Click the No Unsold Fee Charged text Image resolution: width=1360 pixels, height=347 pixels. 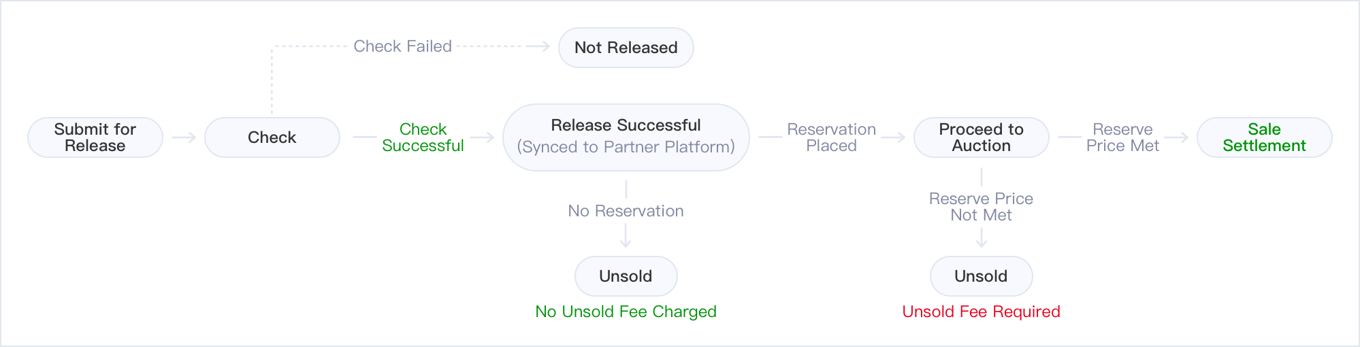pos(626,312)
